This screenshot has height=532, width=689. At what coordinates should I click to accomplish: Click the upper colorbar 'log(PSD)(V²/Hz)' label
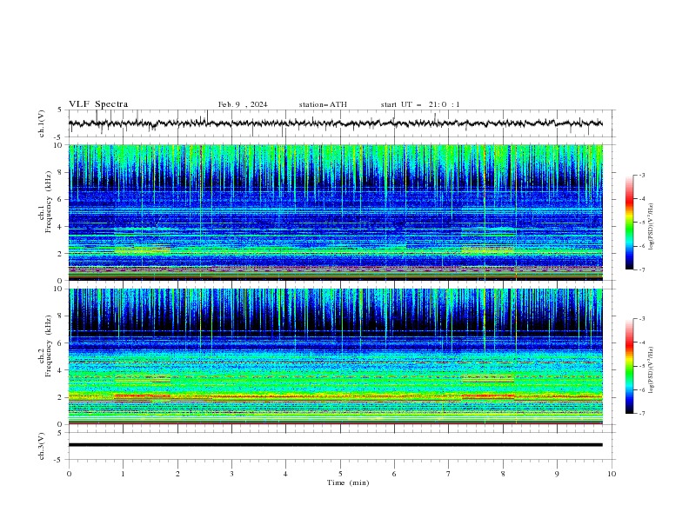click(651, 227)
